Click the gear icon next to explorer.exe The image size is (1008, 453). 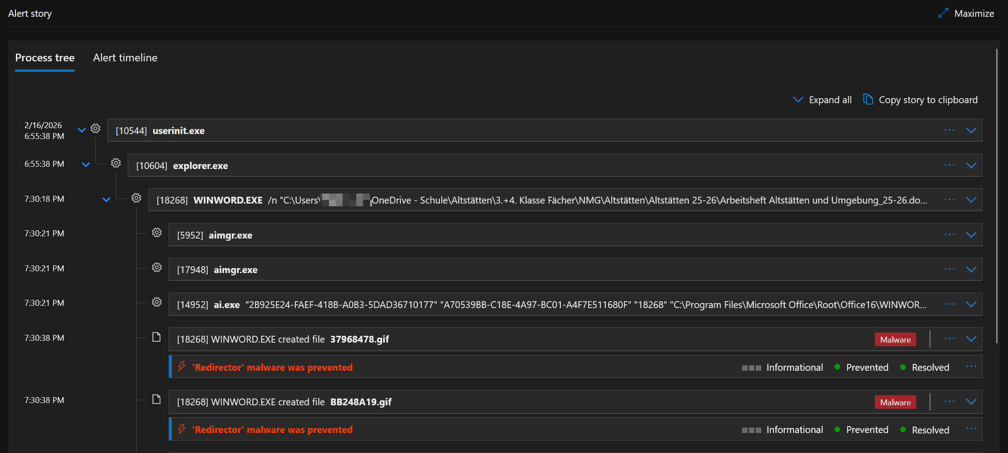[x=116, y=163]
